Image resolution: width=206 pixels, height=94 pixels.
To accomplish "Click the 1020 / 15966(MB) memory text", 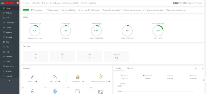I will pos(96,38).
